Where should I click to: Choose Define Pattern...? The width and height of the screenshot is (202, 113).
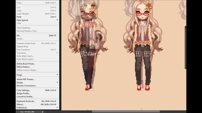(x=37, y=67)
